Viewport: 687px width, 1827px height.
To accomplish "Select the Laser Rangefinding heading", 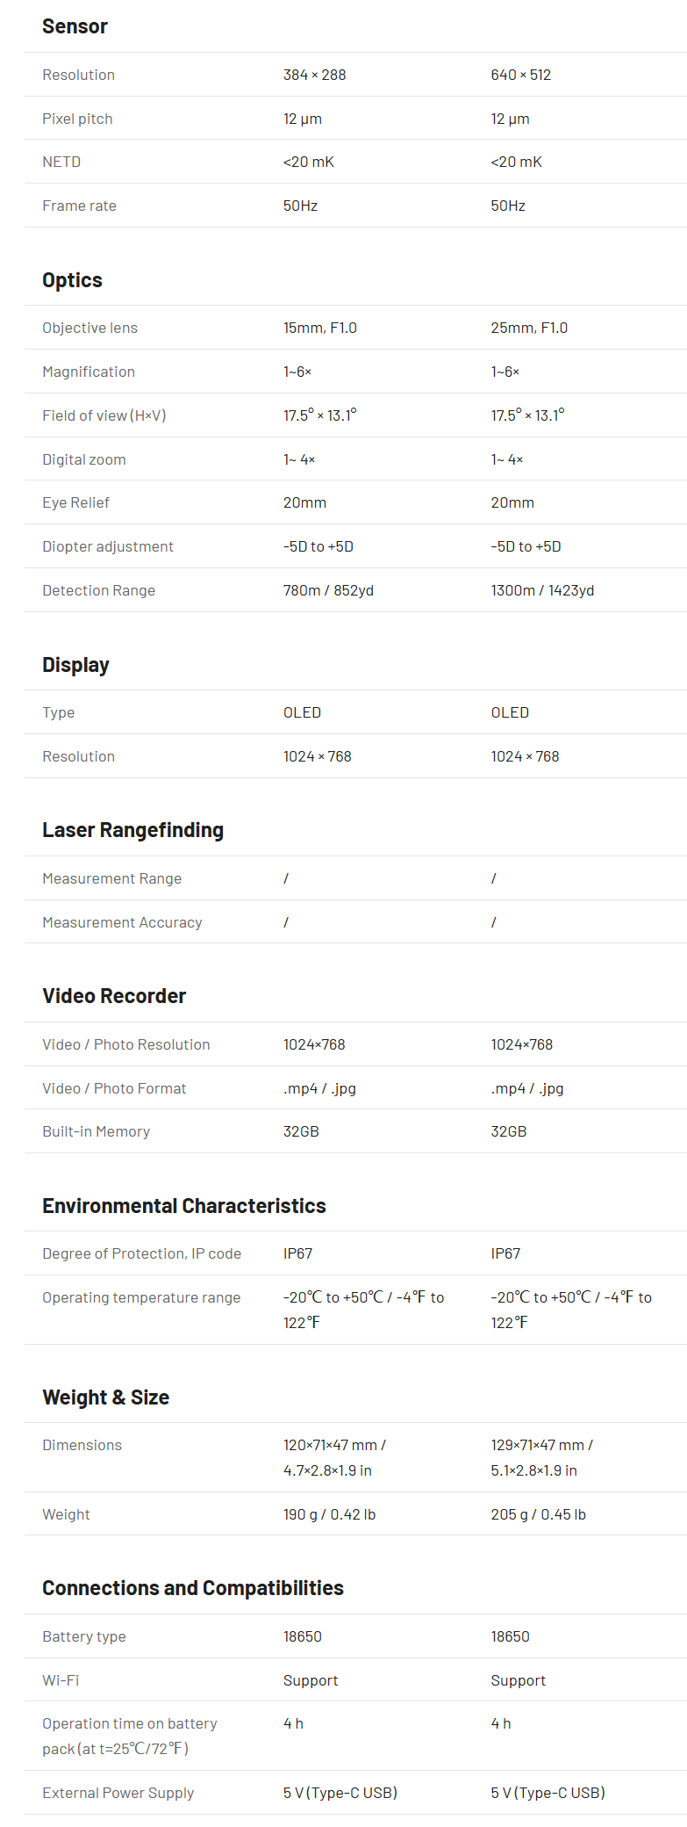I will tap(132, 830).
